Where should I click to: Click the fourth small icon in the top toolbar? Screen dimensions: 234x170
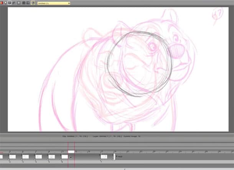[x=14, y=3]
